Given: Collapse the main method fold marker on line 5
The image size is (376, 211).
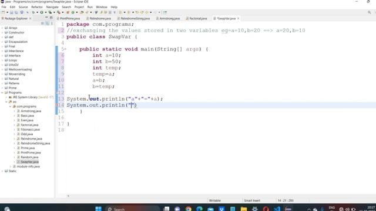Looking at the screenshot, I should (x=65, y=49).
